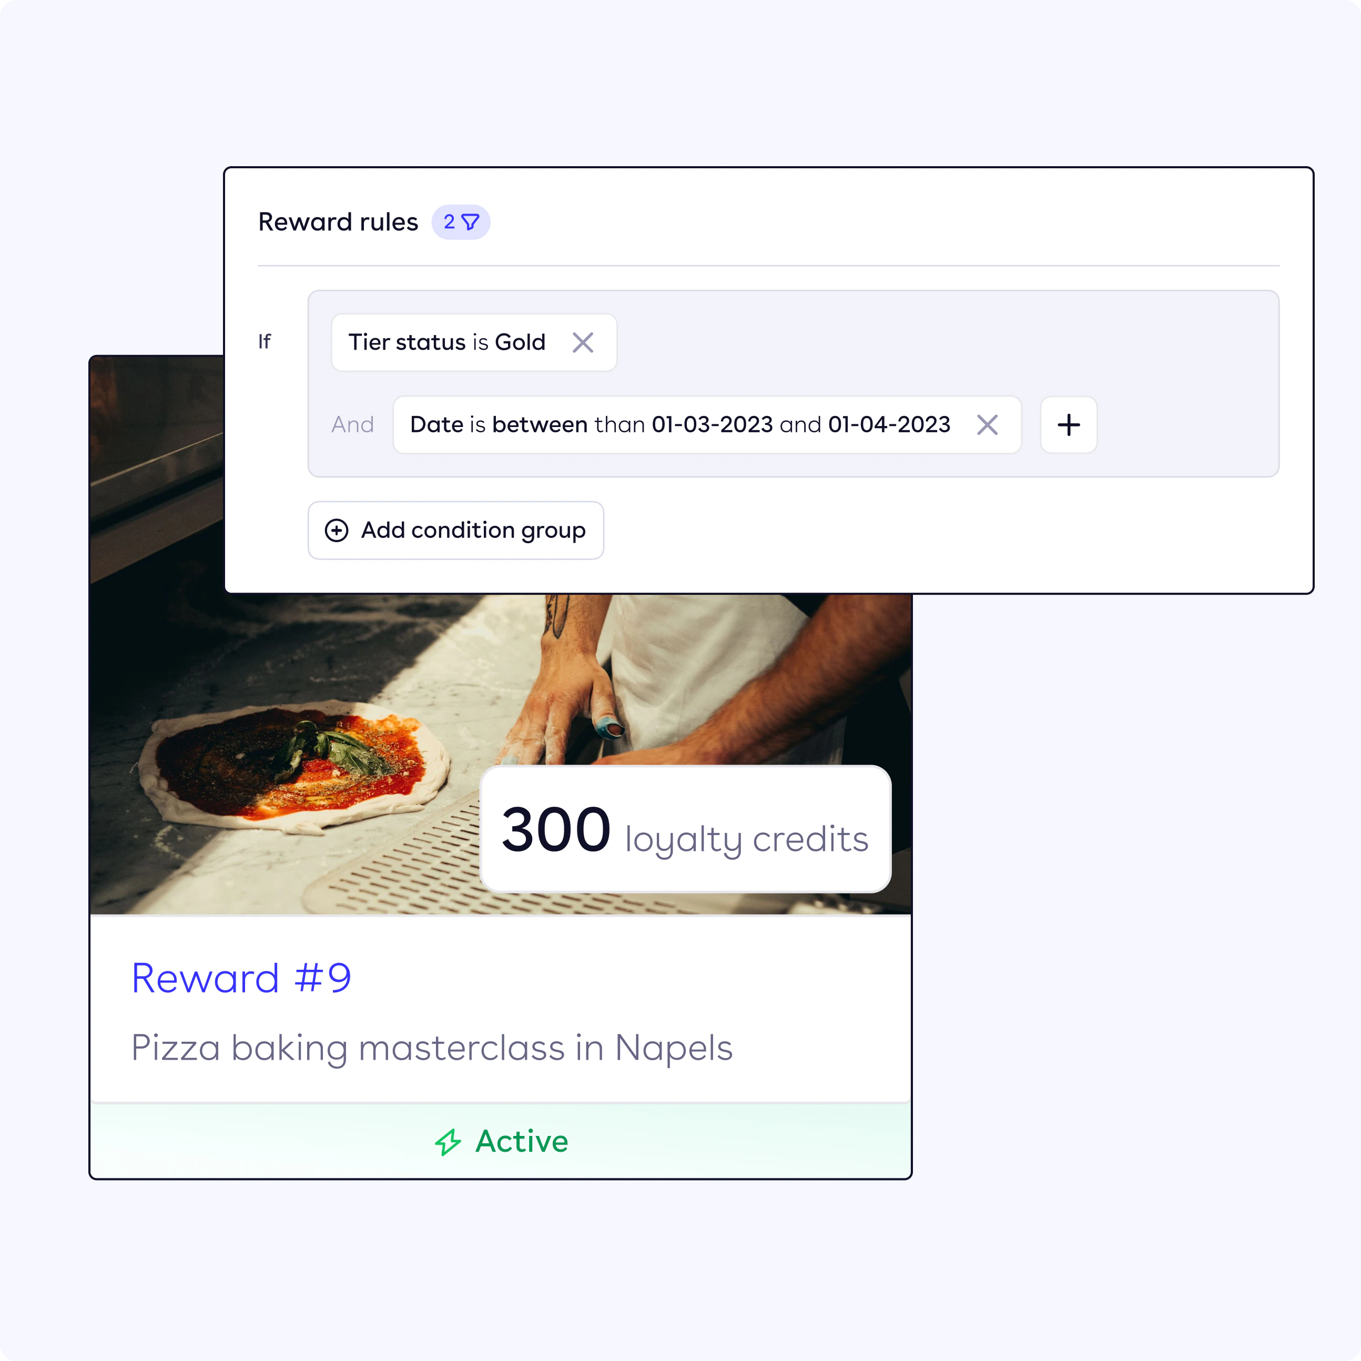Click the lightning bolt Active icon

(x=448, y=1142)
